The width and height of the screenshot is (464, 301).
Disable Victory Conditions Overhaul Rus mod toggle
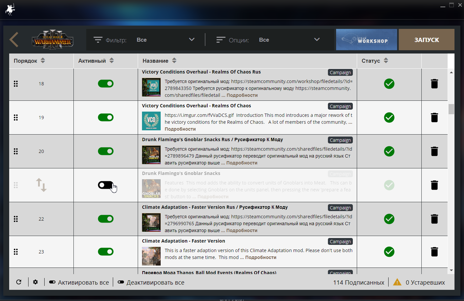106,84
